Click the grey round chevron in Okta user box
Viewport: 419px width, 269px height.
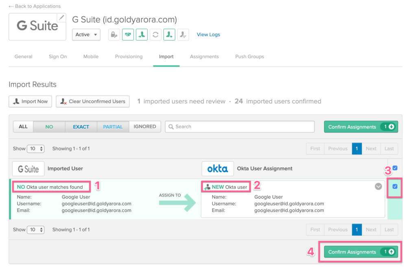378,187
